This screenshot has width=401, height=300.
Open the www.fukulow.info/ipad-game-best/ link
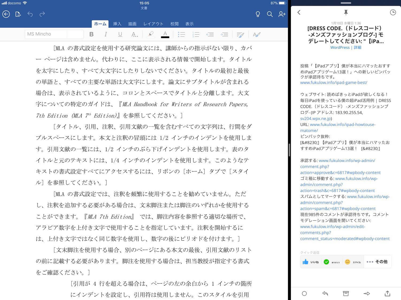coord(333,83)
